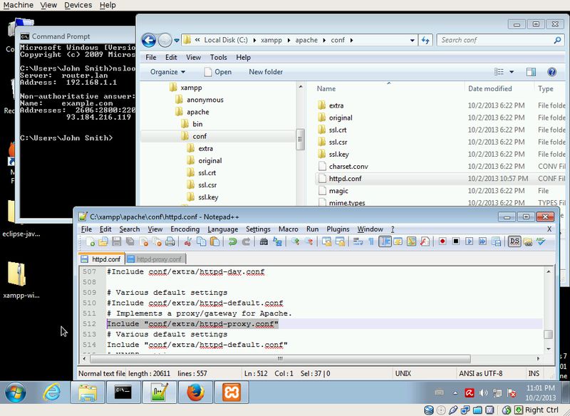Start macro recording with the red dot icon
Image resolution: width=570 pixels, height=416 pixels.
click(442, 242)
